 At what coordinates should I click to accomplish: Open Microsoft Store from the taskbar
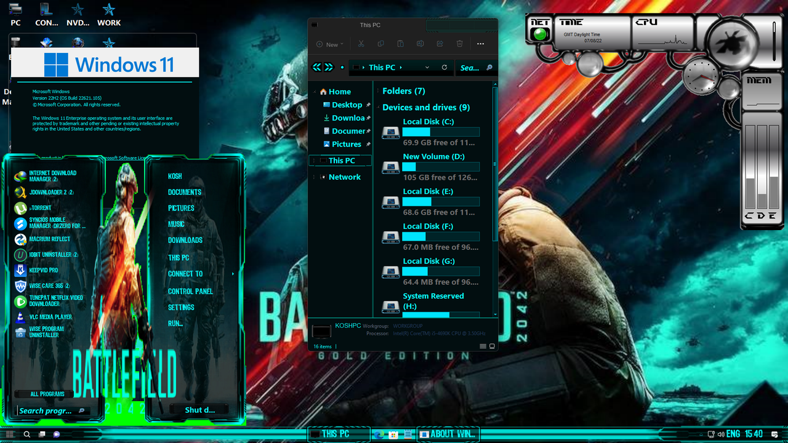pyautogui.click(x=393, y=434)
